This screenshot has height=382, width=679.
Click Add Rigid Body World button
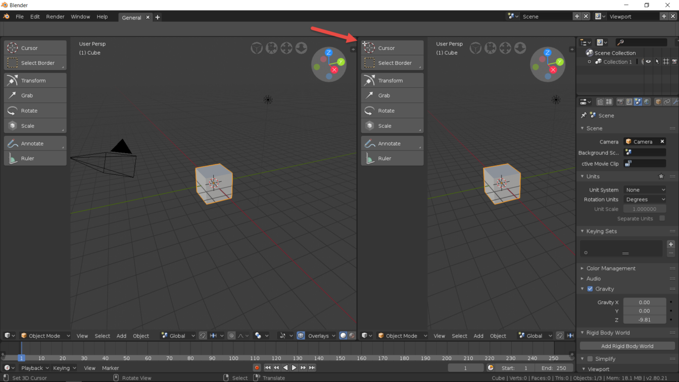(627, 346)
